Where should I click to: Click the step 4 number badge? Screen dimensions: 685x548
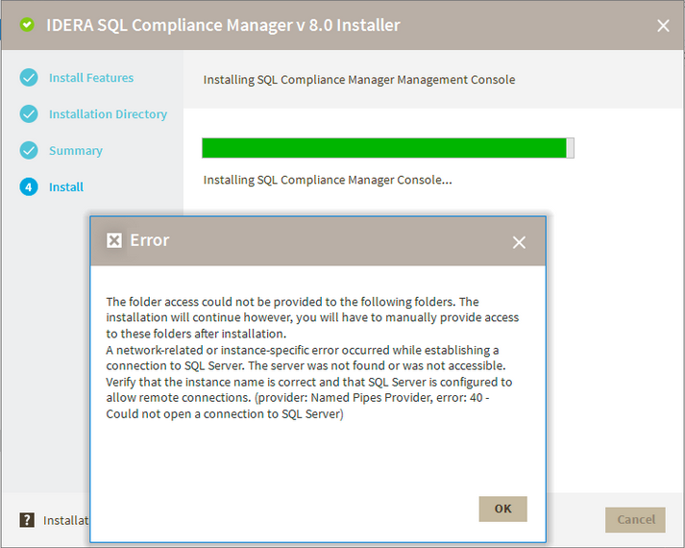(x=29, y=187)
